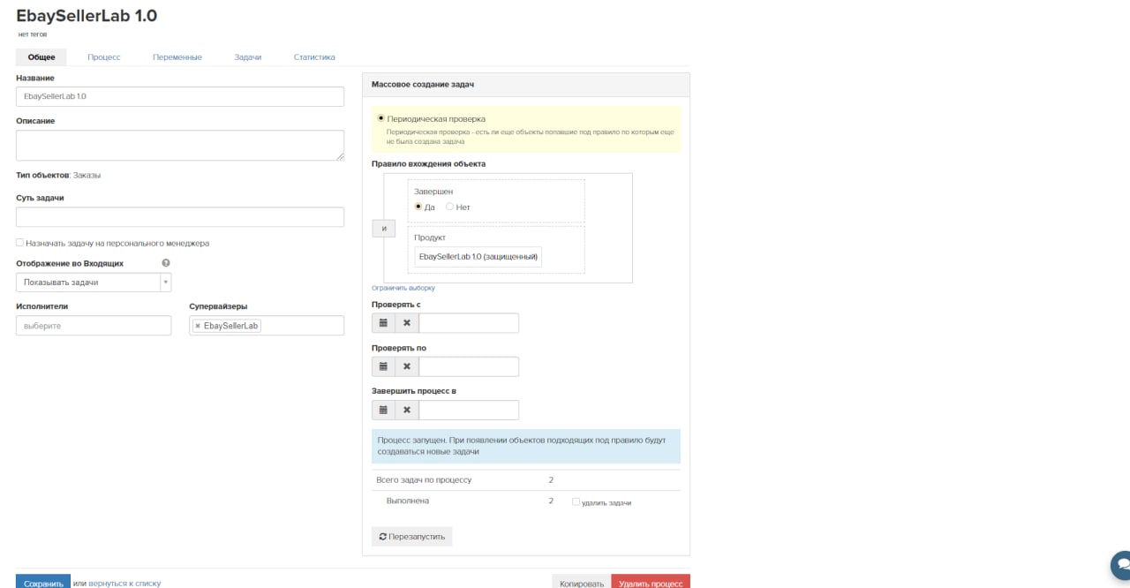Screen dimensions: 1130x588
Task: Click Всего задач по процессу row
Action: (x=526, y=480)
